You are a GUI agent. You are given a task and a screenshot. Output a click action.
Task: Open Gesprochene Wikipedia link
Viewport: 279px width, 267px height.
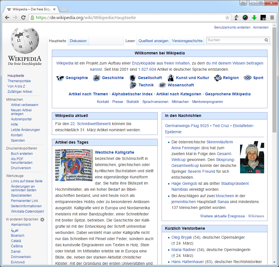click(x=228, y=94)
